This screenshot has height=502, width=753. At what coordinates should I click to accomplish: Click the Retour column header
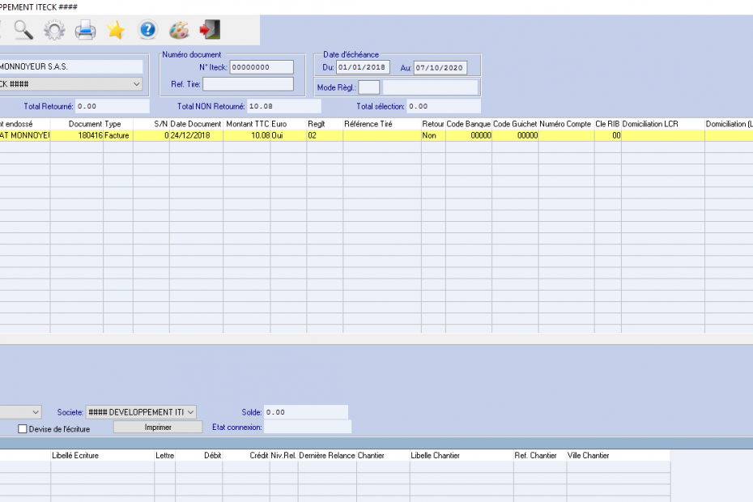433,124
